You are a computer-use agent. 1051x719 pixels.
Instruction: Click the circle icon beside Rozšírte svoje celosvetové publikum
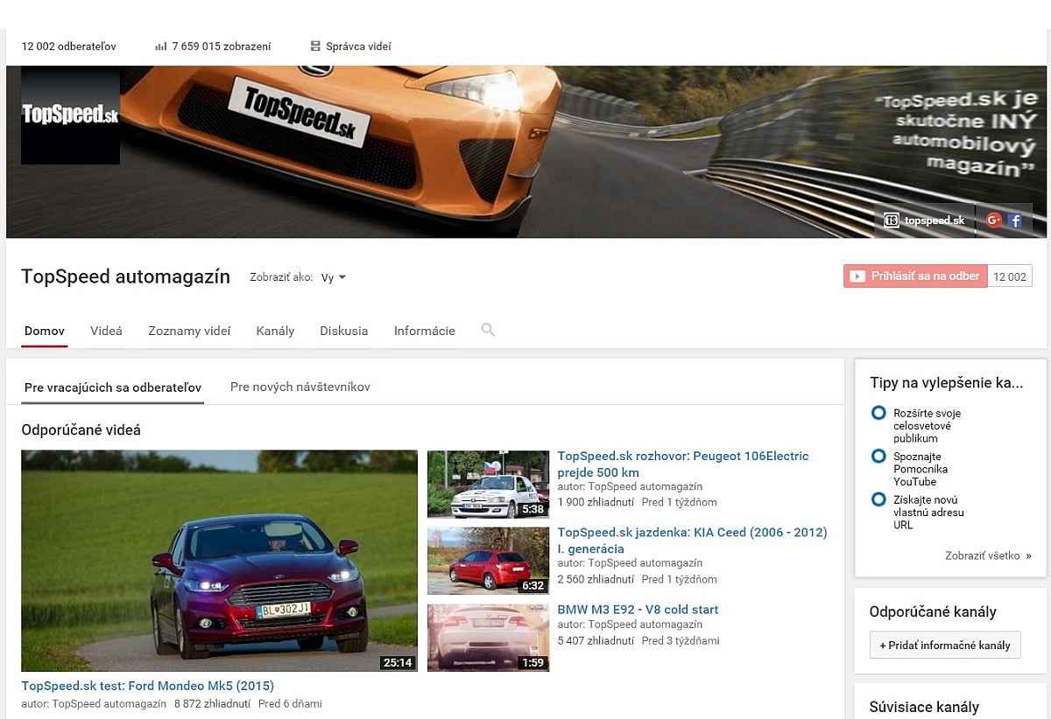(x=878, y=413)
